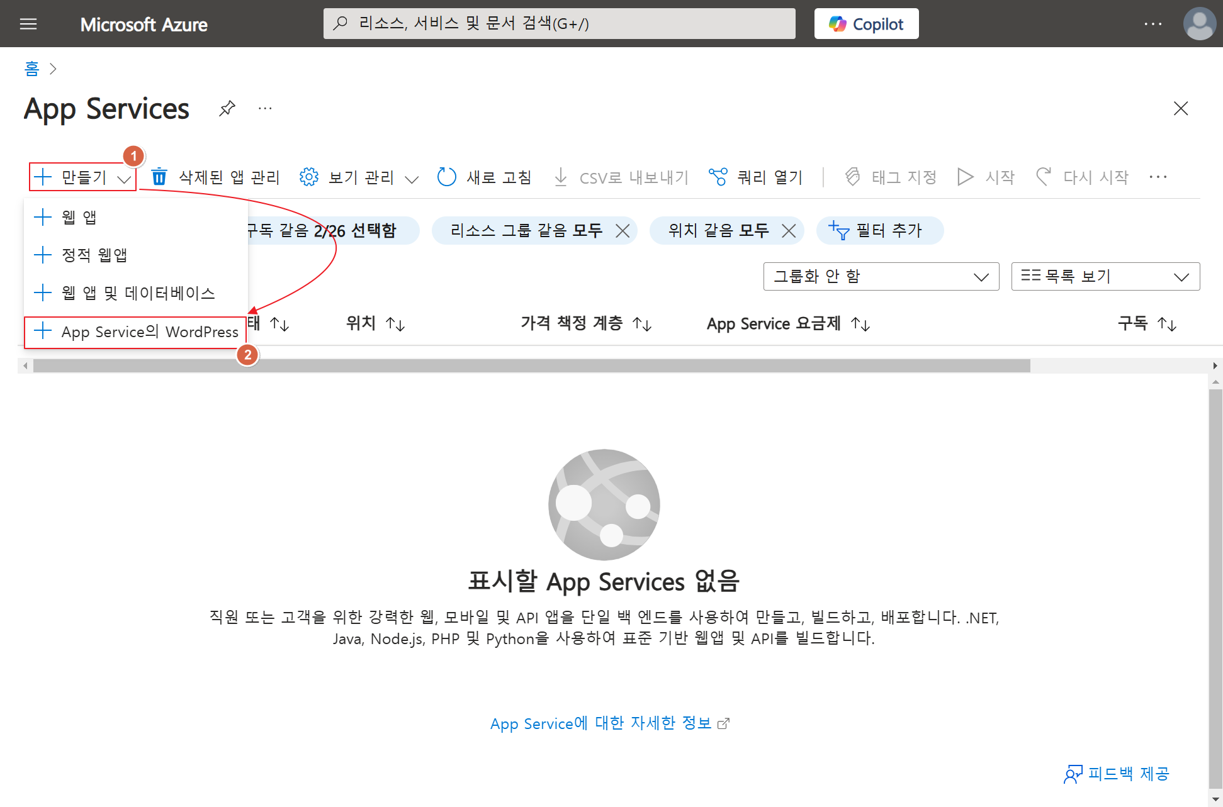Open the top bar ellipsis menu
Image resolution: width=1223 pixels, height=807 pixels.
pos(1153,24)
